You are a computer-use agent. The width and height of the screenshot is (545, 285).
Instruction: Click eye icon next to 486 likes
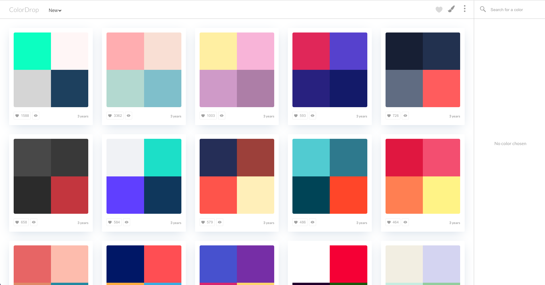point(312,222)
